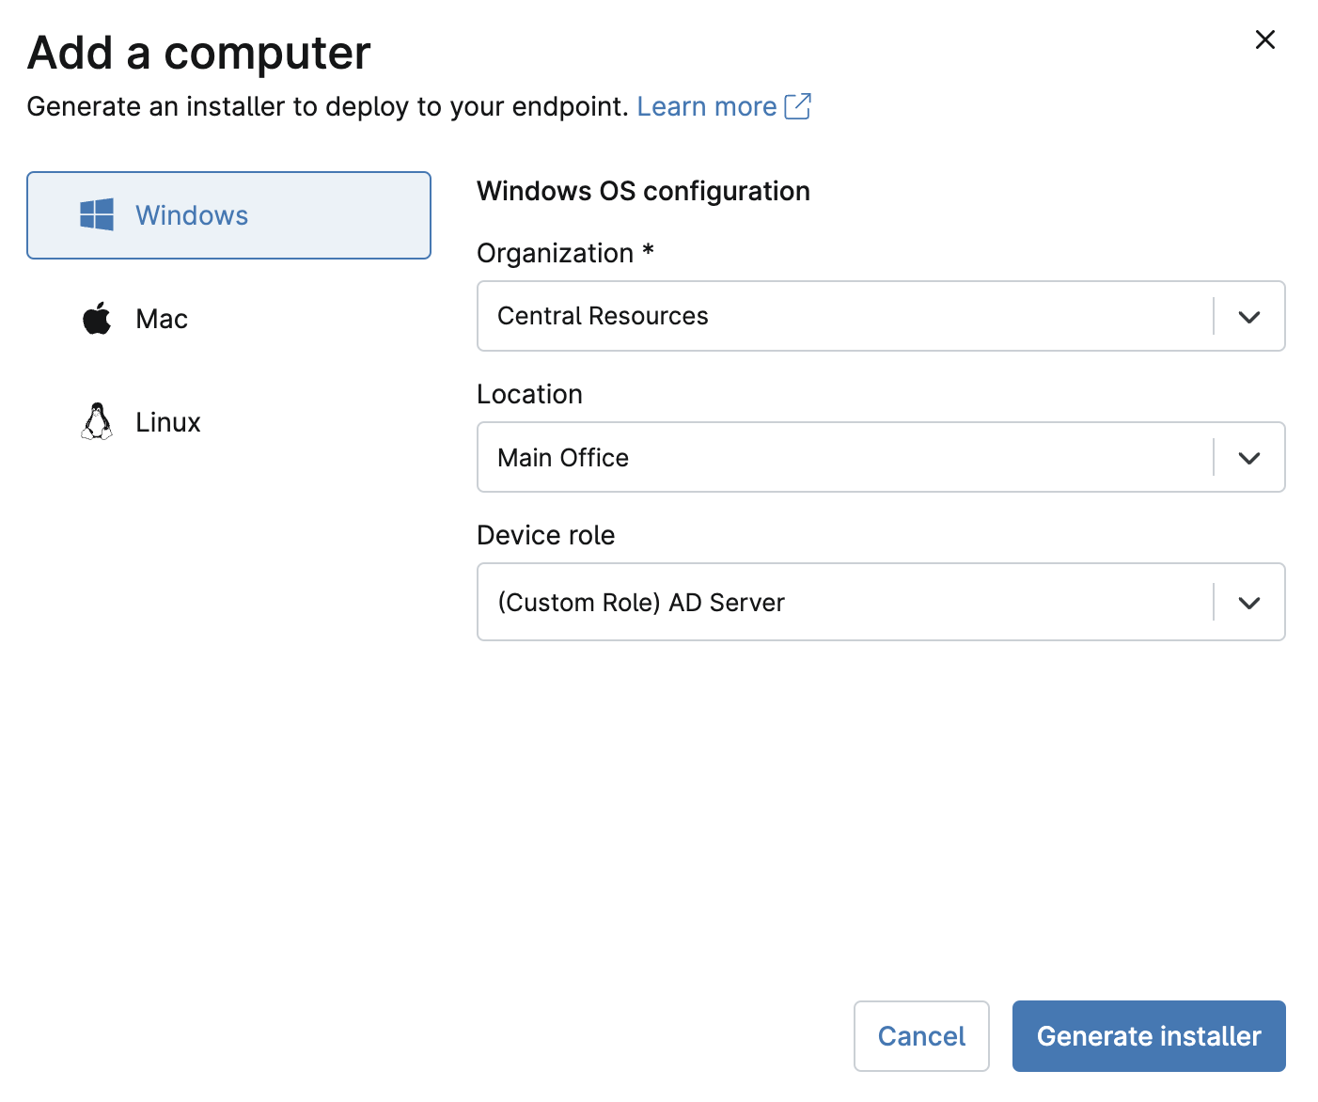This screenshot has height=1102, width=1318.
Task: Click the Apple logo icon
Action: coord(97,319)
